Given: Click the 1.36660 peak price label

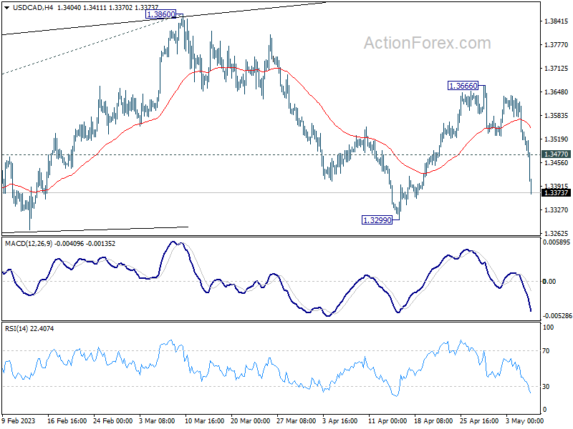Looking at the screenshot, I should (463, 86).
